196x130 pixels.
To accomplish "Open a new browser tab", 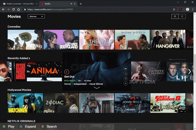I will (x=81, y=4).
